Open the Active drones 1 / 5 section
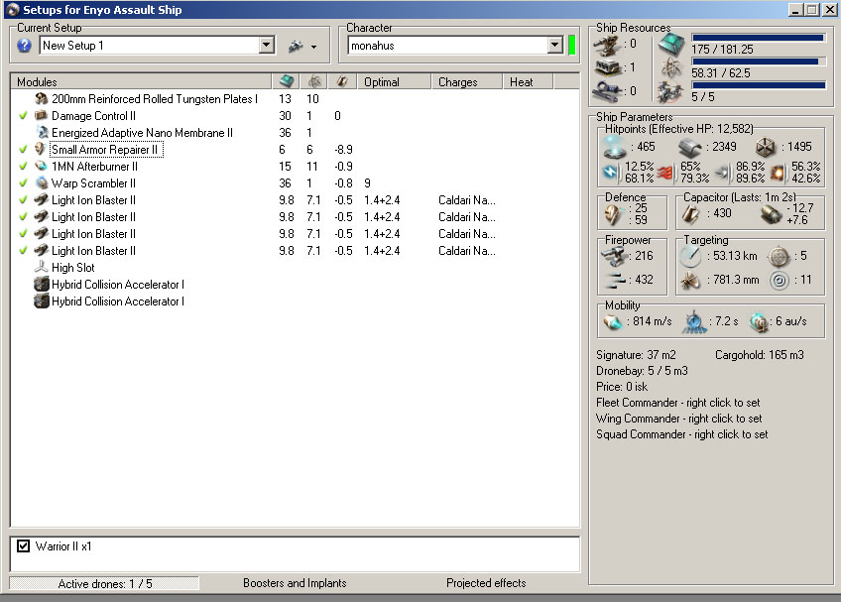 [104, 584]
